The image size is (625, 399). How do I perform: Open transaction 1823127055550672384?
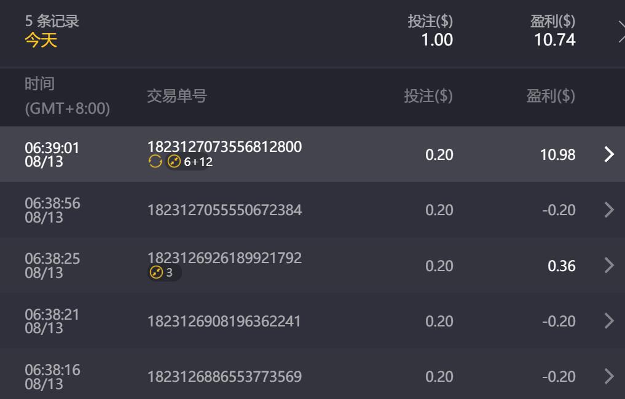(224, 210)
